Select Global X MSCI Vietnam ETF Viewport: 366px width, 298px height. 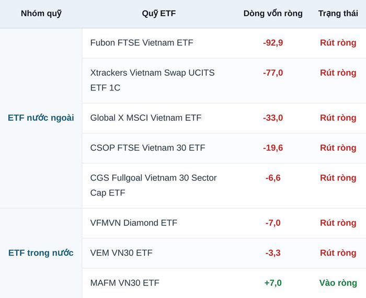coord(146,118)
